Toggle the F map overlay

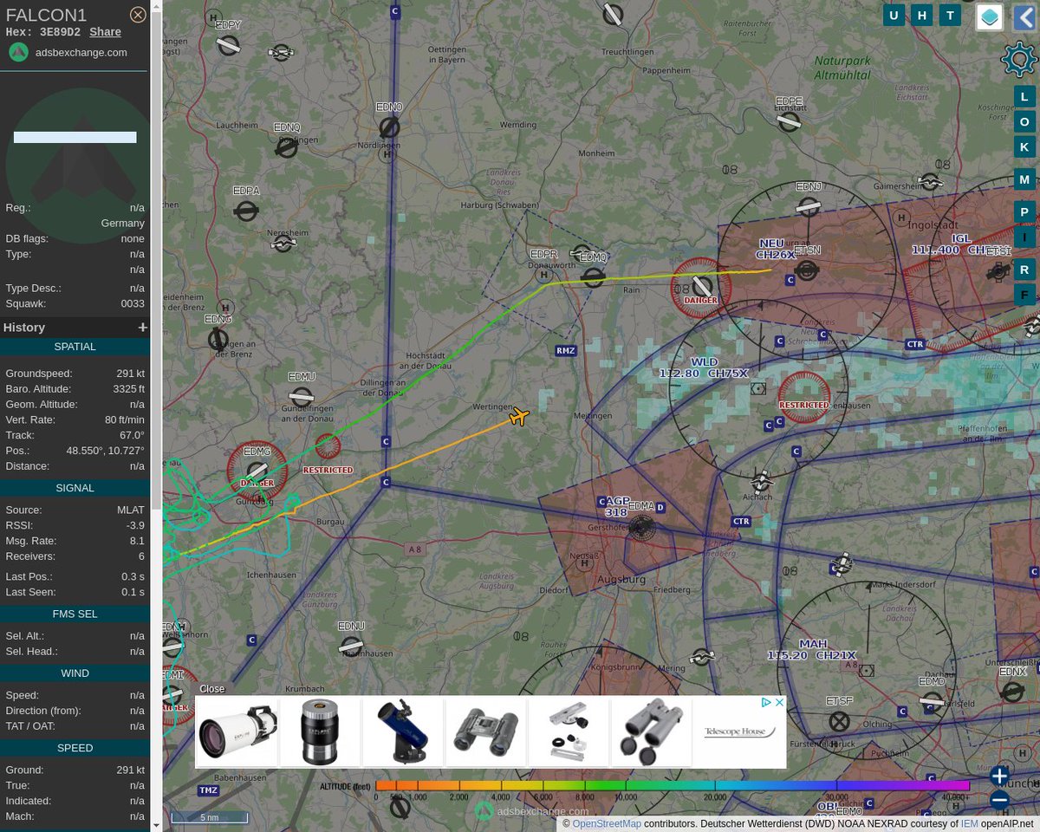1024,295
